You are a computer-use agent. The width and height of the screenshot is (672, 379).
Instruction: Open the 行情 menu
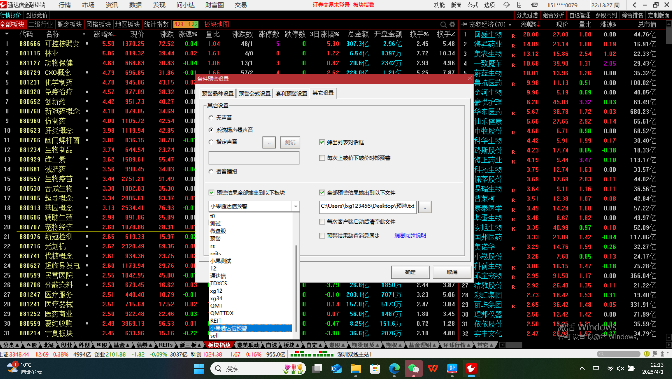tap(65, 5)
